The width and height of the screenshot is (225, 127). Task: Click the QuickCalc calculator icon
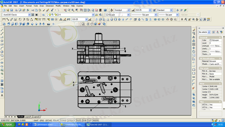100,10
